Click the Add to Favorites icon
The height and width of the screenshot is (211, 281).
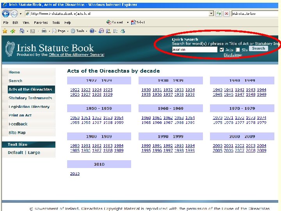tap(13, 31)
